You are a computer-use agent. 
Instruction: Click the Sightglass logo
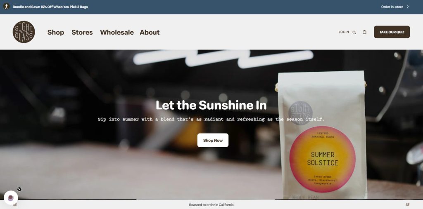point(24,32)
